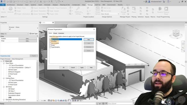This screenshot has height=105, width=187.
Task: Select 'Exploded Diagram' 3D view
Action: coord(14,93)
